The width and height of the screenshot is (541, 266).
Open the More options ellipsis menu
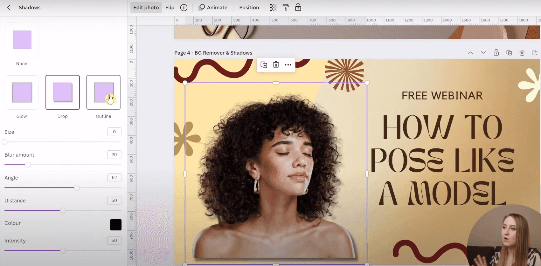288,65
